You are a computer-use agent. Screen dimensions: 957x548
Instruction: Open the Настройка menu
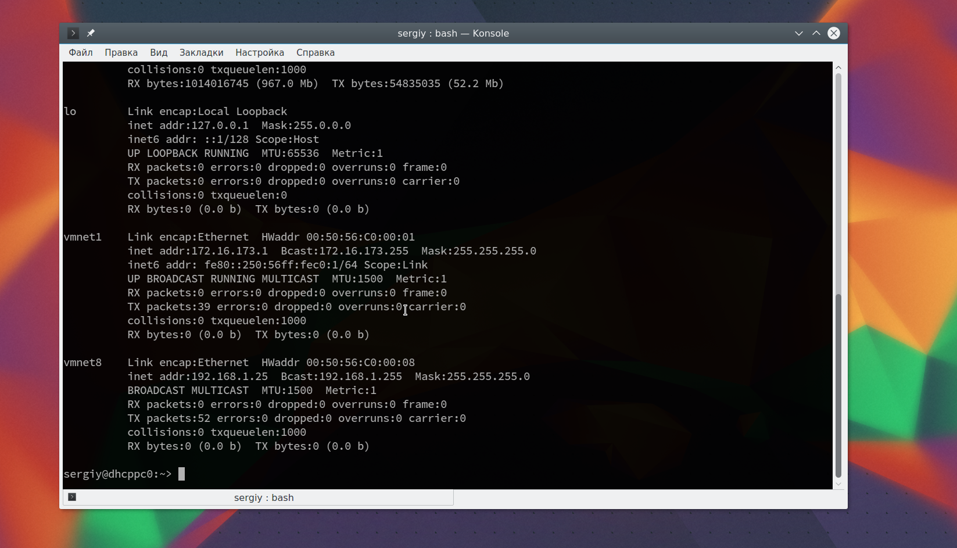tap(260, 52)
